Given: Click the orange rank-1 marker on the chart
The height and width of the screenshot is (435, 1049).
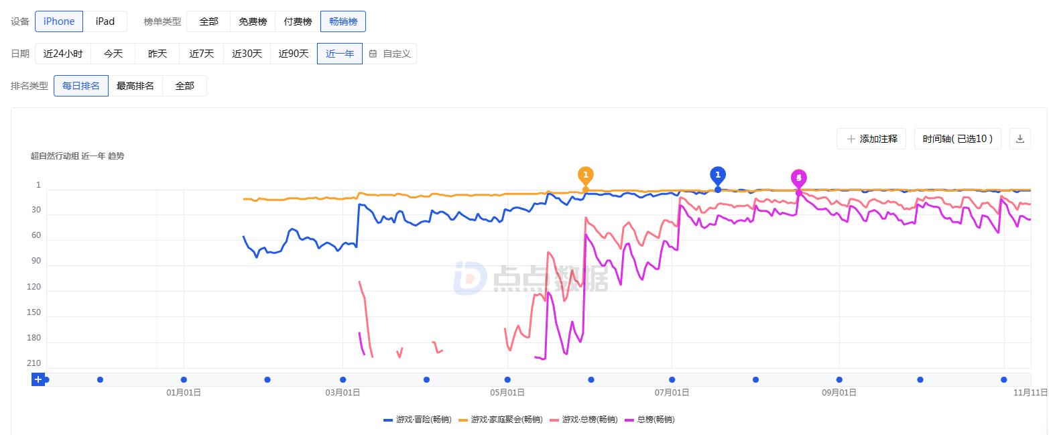Looking at the screenshot, I should pyautogui.click(x=585, y=174).
